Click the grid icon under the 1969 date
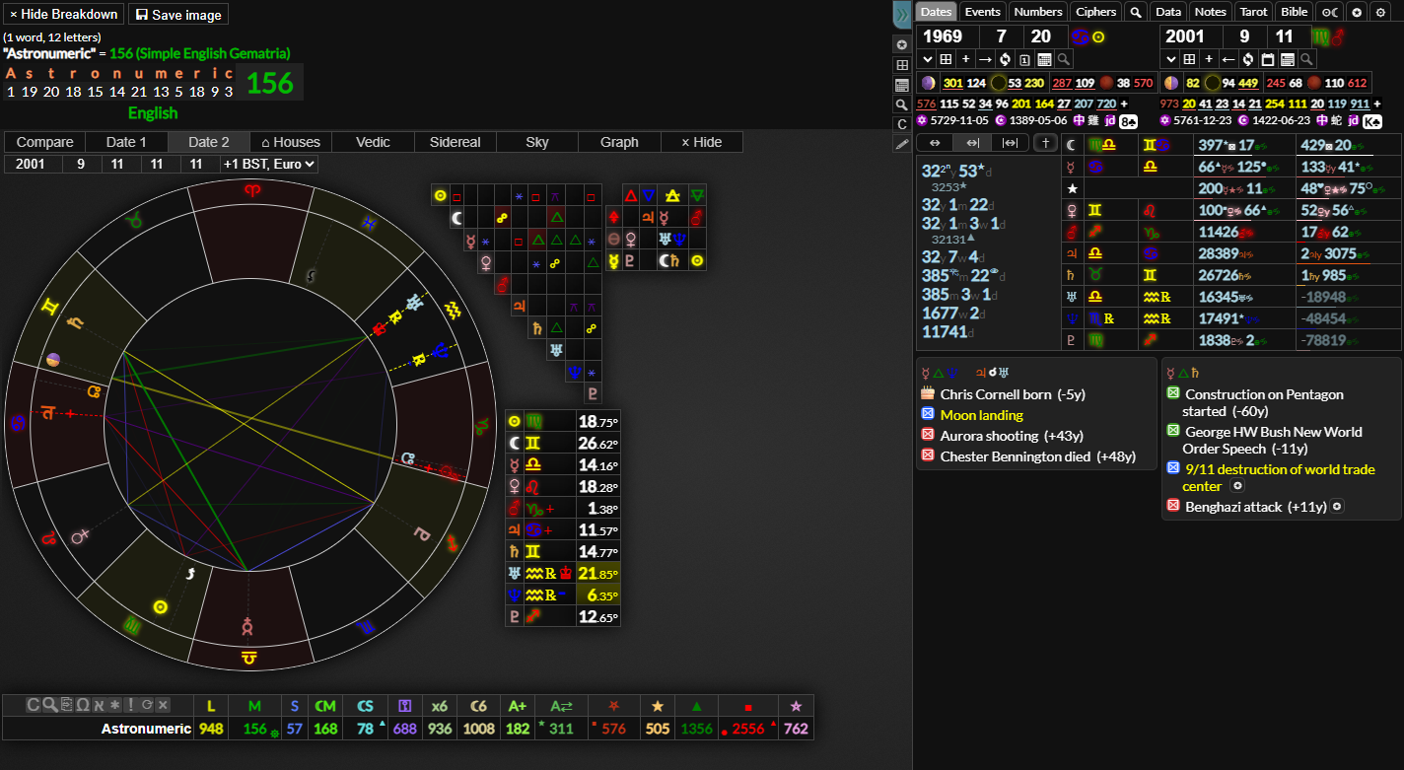The image size is (1404, 770). click(x=948, y=59)
